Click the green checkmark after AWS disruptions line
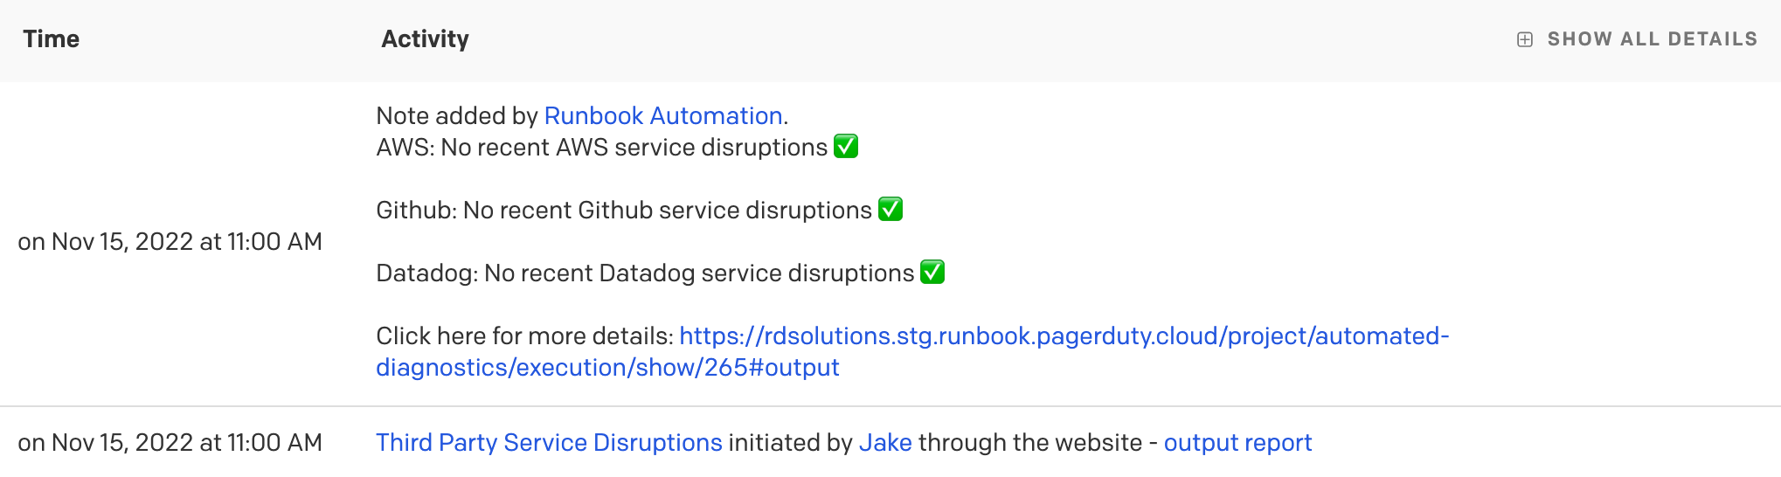Viewport: 1781px width, 477px height. pos(846,147)
